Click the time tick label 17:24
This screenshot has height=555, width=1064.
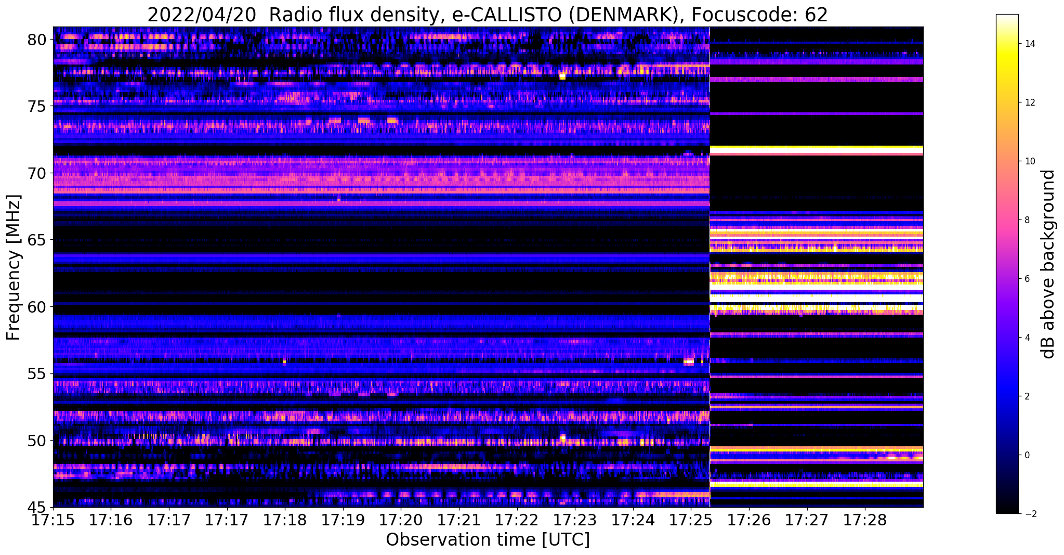point(633,520)
